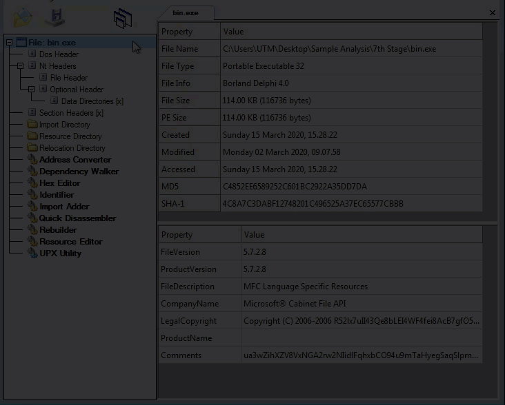
Task: Launch Dependency Walker
Action: tap(79, 172)
